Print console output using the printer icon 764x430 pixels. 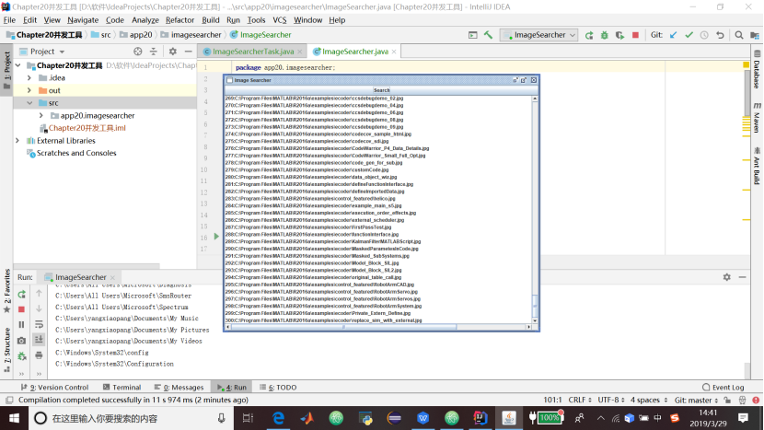coord(39,355)
